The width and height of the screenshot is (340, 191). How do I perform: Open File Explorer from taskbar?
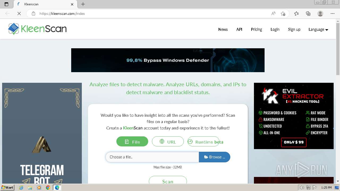30,188
